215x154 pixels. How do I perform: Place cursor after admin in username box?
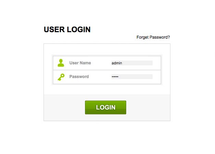[x=122, y=63]
